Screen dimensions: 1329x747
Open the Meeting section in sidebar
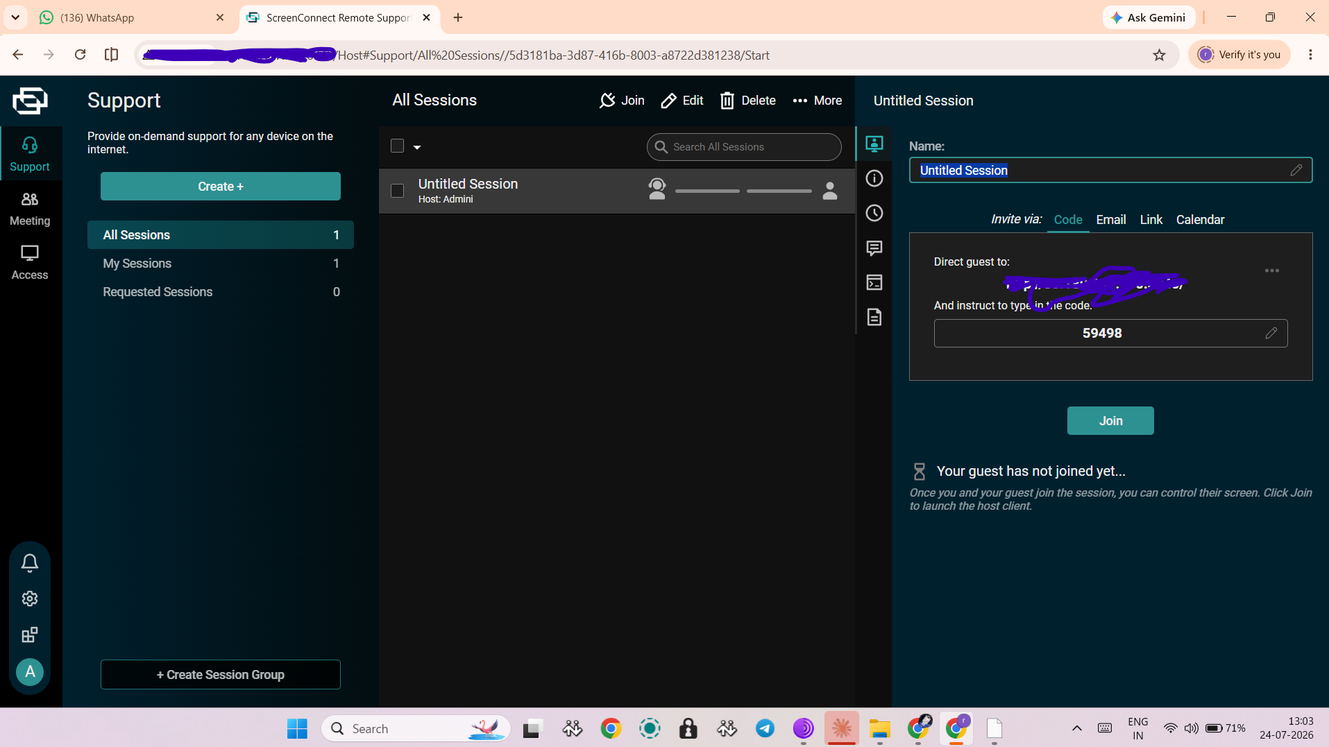point(30,209)
